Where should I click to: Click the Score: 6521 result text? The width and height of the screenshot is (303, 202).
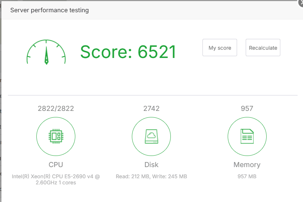128,52
